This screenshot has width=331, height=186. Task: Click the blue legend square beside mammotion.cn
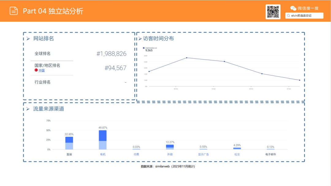pyautogui.click(x=143, y=48)
